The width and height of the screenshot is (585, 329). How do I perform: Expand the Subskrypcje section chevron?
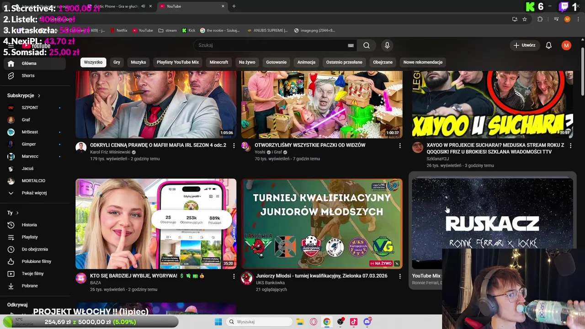[x=39, y=96]
